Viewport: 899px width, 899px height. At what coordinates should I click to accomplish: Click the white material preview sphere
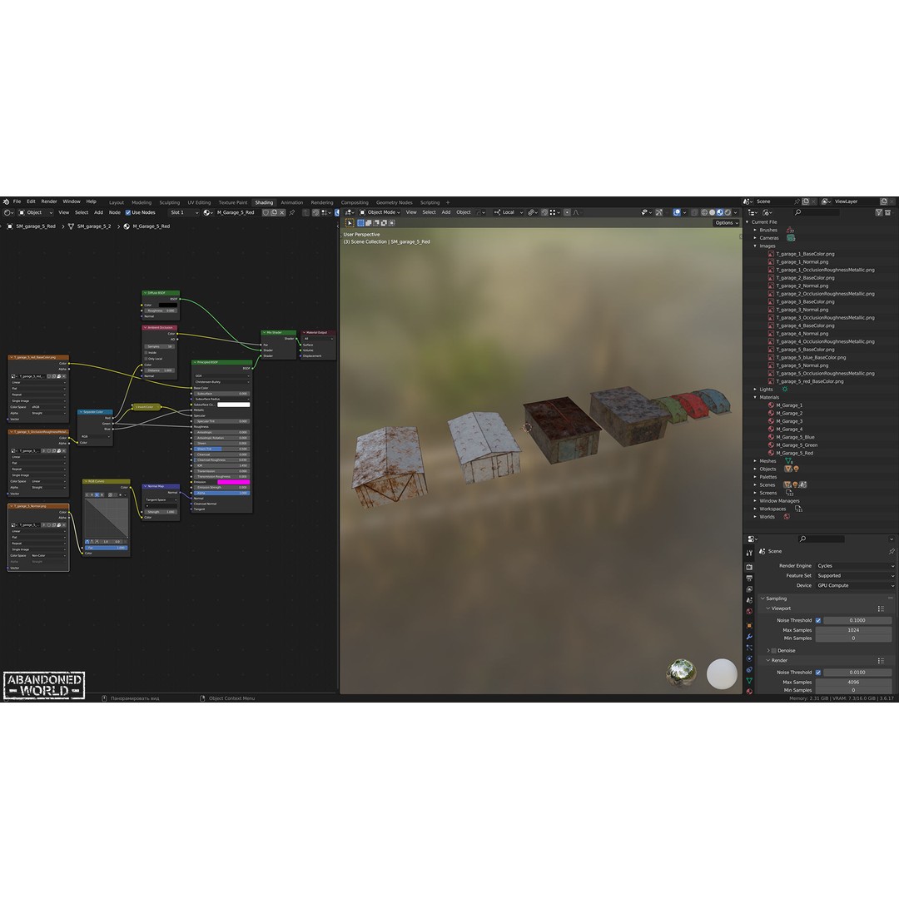(722, 673)
